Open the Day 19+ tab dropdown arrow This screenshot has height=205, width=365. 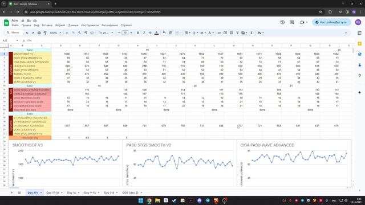pos(41,192)
